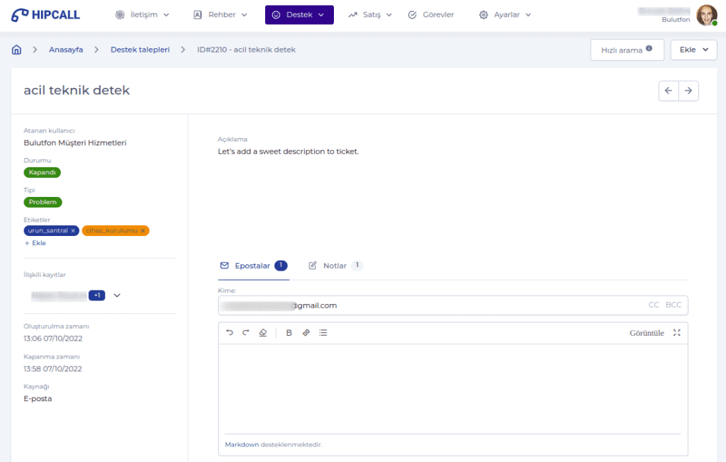Screen dimensions: 726x462
Task: Open the Destek talepleri breadcrumb link
Action: (x=140, y=50)
